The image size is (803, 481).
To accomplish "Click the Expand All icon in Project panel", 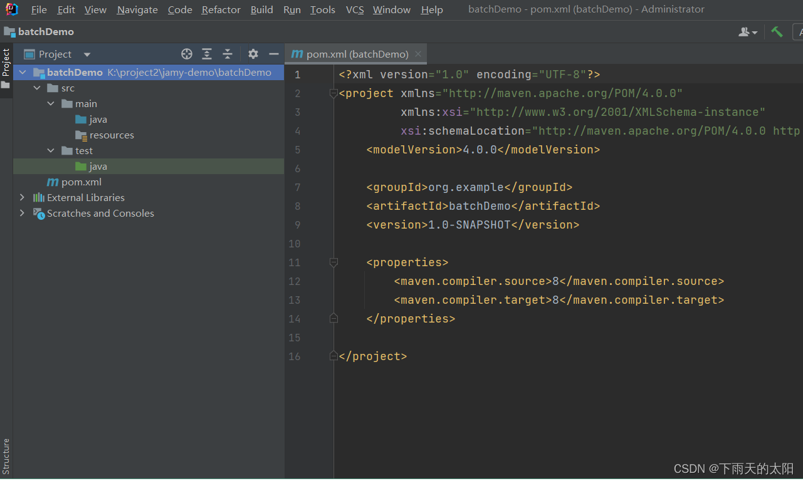I will [x=207, y=54].
